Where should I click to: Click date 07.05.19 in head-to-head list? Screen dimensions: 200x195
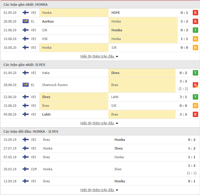[10, 157]
